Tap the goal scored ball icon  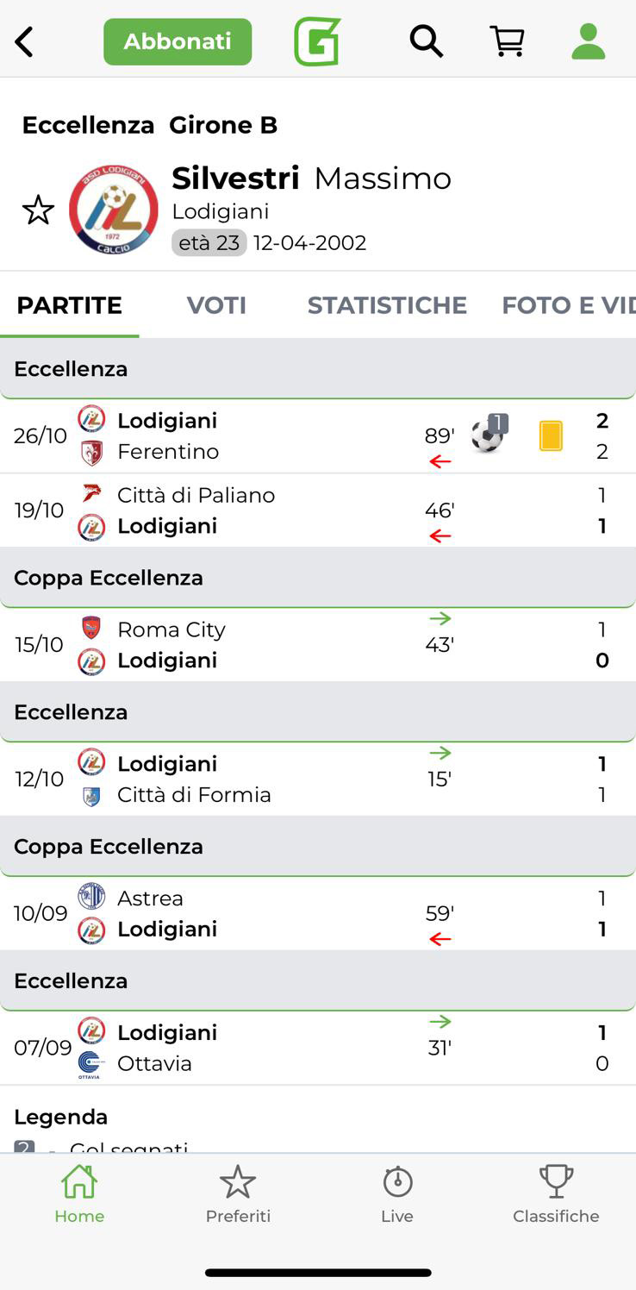pos(489,435)
